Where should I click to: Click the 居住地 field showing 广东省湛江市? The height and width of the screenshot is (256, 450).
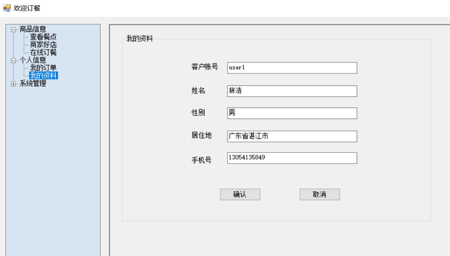coord(292,136)
